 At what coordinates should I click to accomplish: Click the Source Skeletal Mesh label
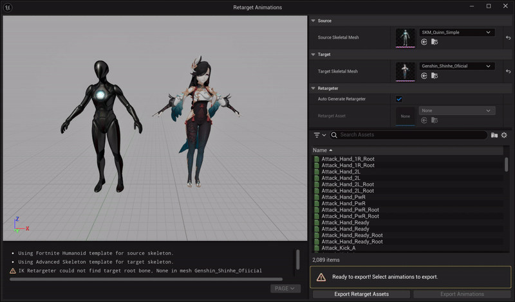[x=338, y=38]
